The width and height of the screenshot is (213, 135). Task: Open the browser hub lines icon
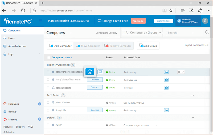[183, 10]
